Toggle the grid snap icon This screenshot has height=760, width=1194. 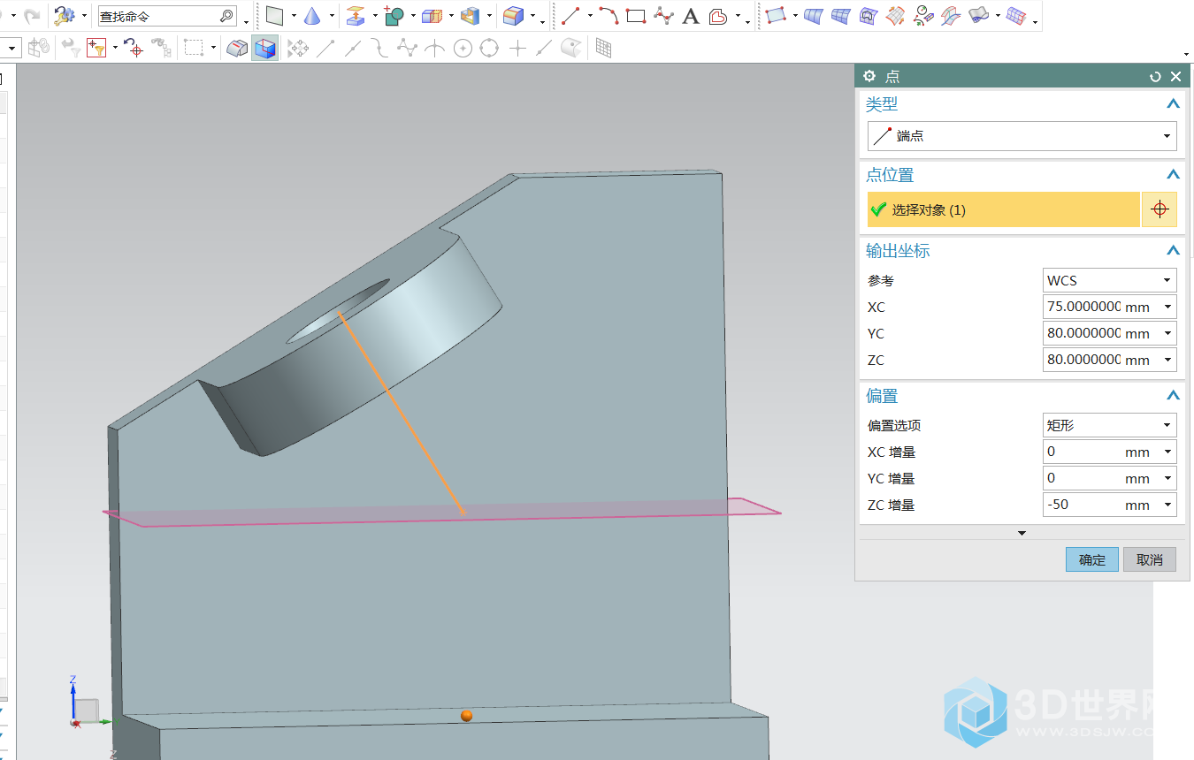point(603,48)
